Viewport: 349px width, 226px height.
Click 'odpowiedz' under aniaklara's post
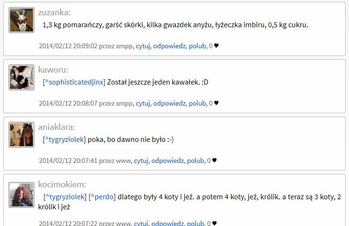[168, 161]
